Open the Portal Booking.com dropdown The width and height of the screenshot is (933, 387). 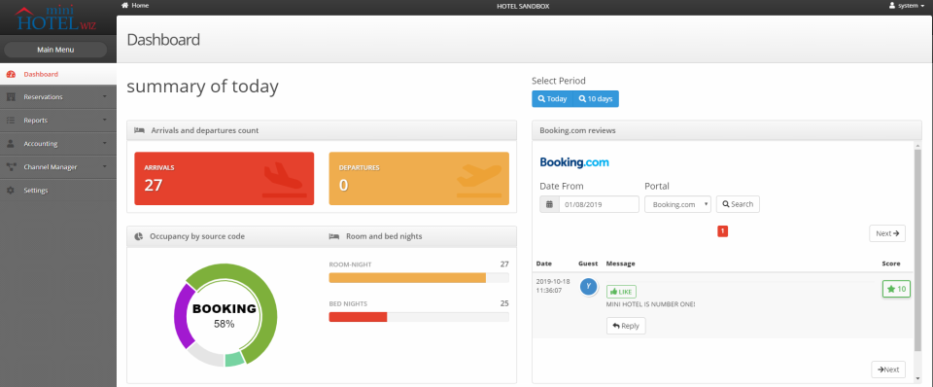click(x=677, y=204)
